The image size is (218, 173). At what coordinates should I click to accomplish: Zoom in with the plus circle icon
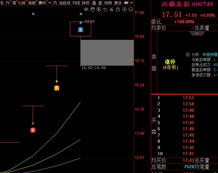[124, 9]
